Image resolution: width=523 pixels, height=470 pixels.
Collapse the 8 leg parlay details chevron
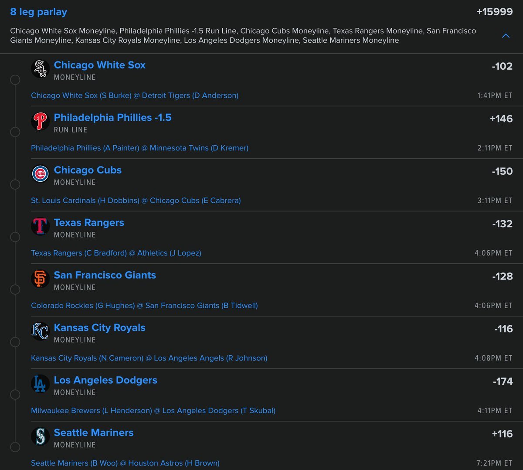click(x=506, y=36)
